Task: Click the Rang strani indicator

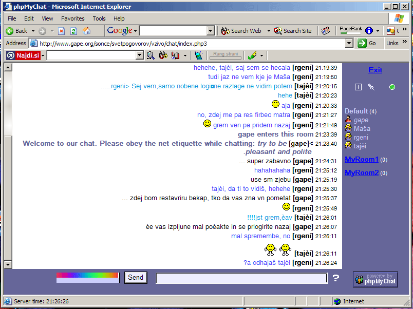Action: pyautogui.click(x=226, y=55)
